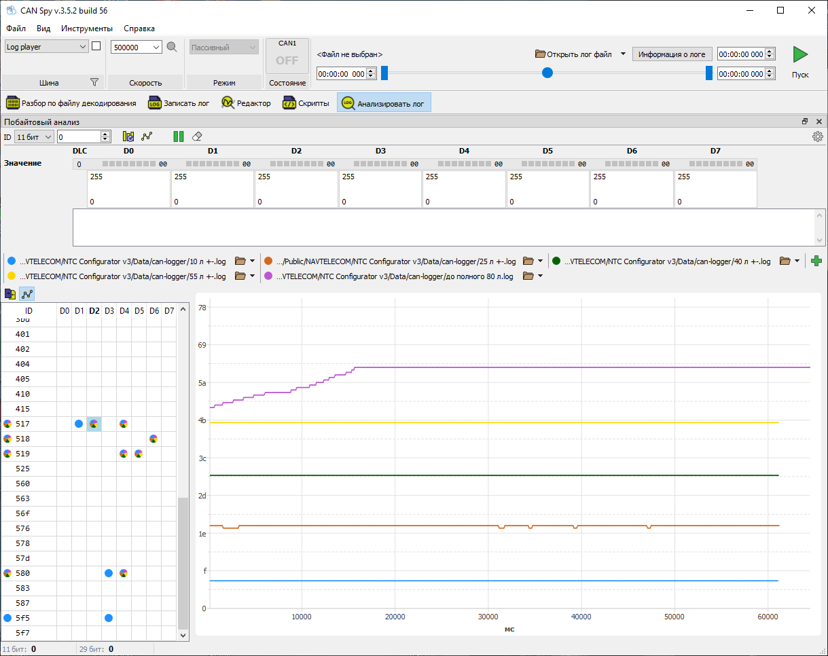Image resolution: width=828 pixels, height=656 pixels.
Task: Expand the Log player bus dropdown
Action: (83, 47)
